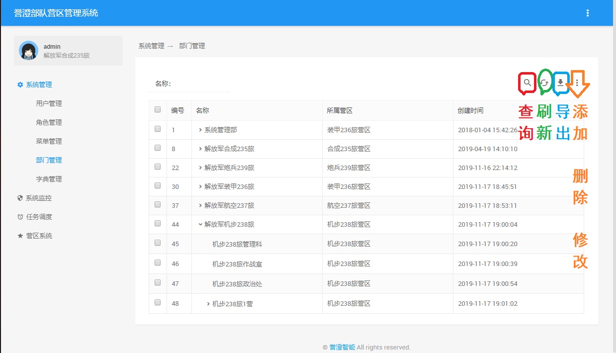Click the 系统管理 gear icon in sidebar
Screen dimensions: 616x353
(19, 85)
